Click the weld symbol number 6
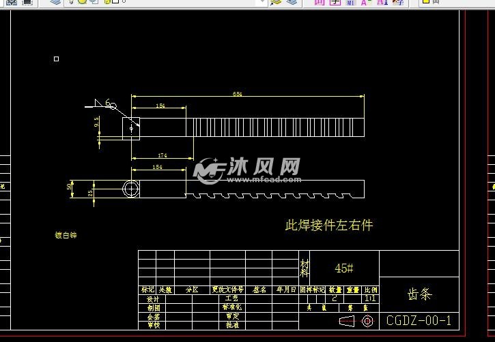Image resolution: width=495 pixels, height=342 pixels. point(108,102)
